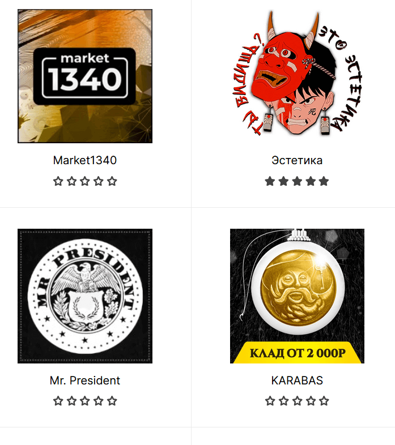Rate Market1340 with the first star
The height and width of the screenshot is (445, 395).
(x=58, y=181)
